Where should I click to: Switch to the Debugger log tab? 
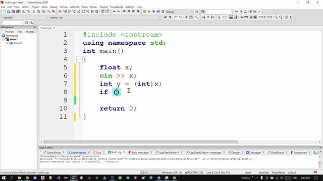click(x=255, y=152)
